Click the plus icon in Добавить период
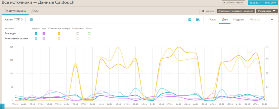279x109 pixels. (225, 2)
